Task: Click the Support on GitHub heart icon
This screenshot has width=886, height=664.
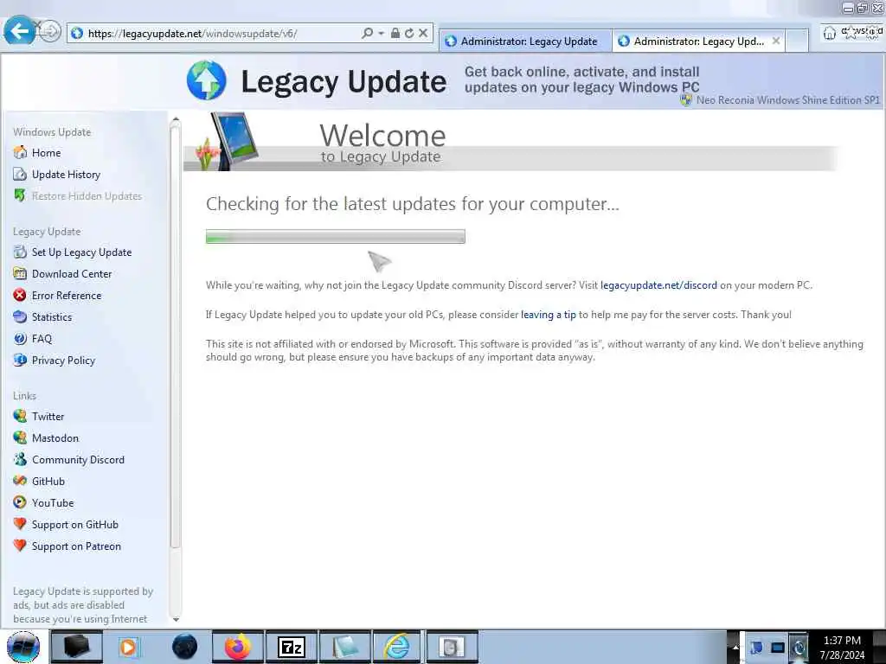Action: (x=20, y=524)
